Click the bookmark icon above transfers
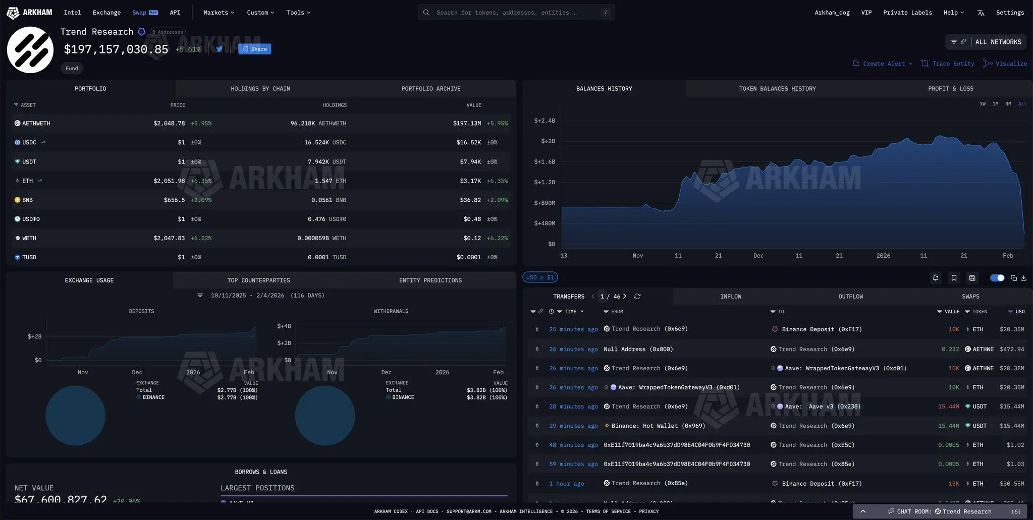Screen dimensions: 1033x520 tap(954, 278)
